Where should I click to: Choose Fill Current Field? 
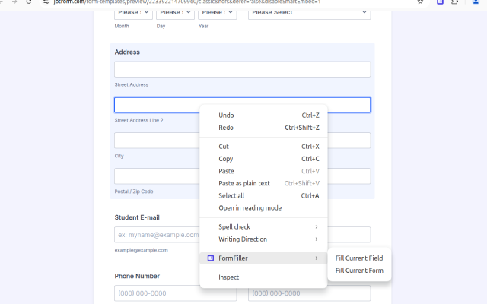point(359,258)
